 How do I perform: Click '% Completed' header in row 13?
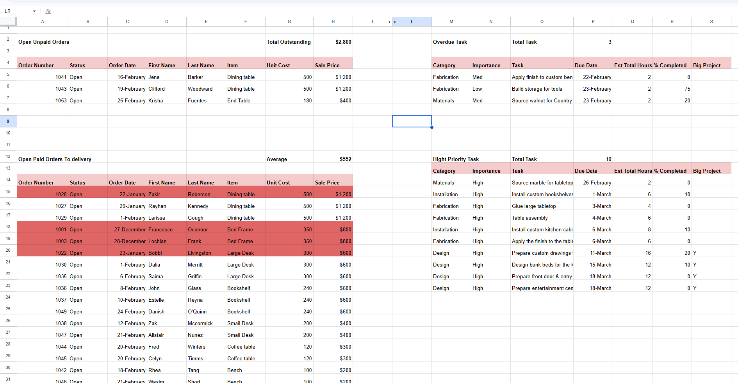point(672,168)
